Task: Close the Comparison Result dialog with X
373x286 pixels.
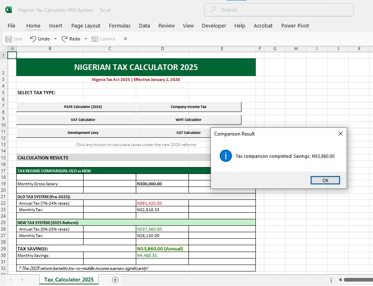Action: [341, 133]
